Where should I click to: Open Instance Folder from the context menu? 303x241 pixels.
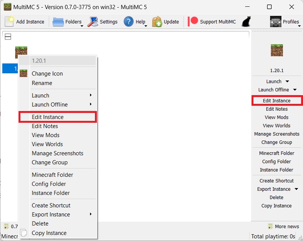[57, 193]
